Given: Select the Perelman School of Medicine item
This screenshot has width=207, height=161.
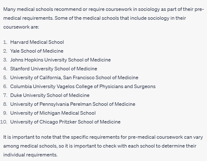Looking at the screenshot, I should tap(73, 104).
